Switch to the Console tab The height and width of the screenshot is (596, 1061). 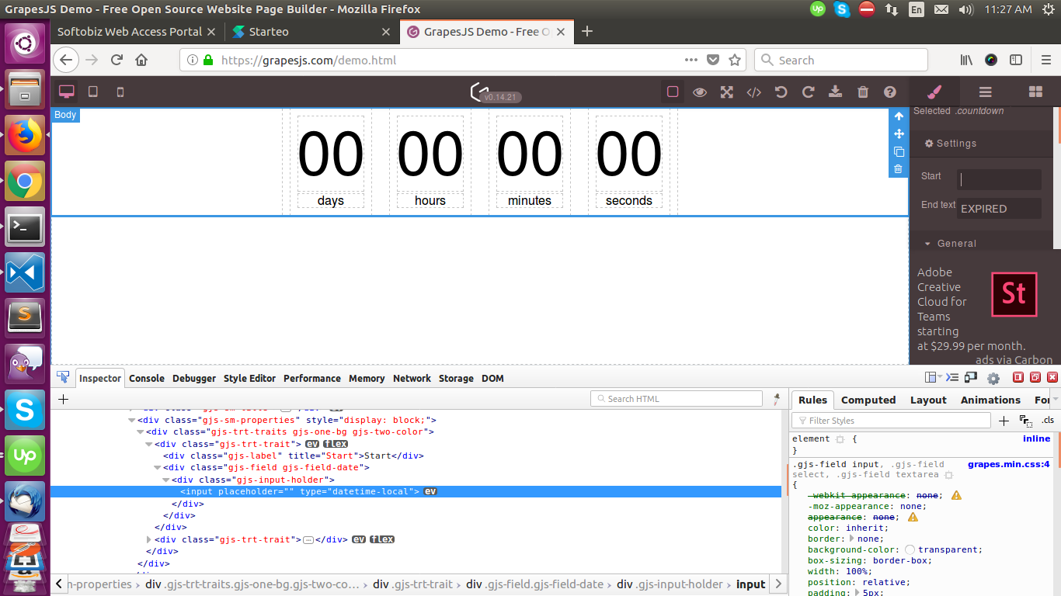[x=147, y=379]
